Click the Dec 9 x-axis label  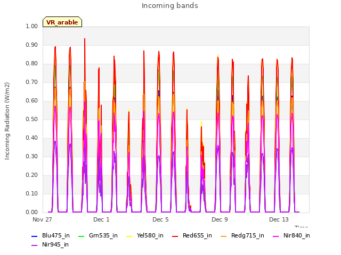click(x=220, y=219)
